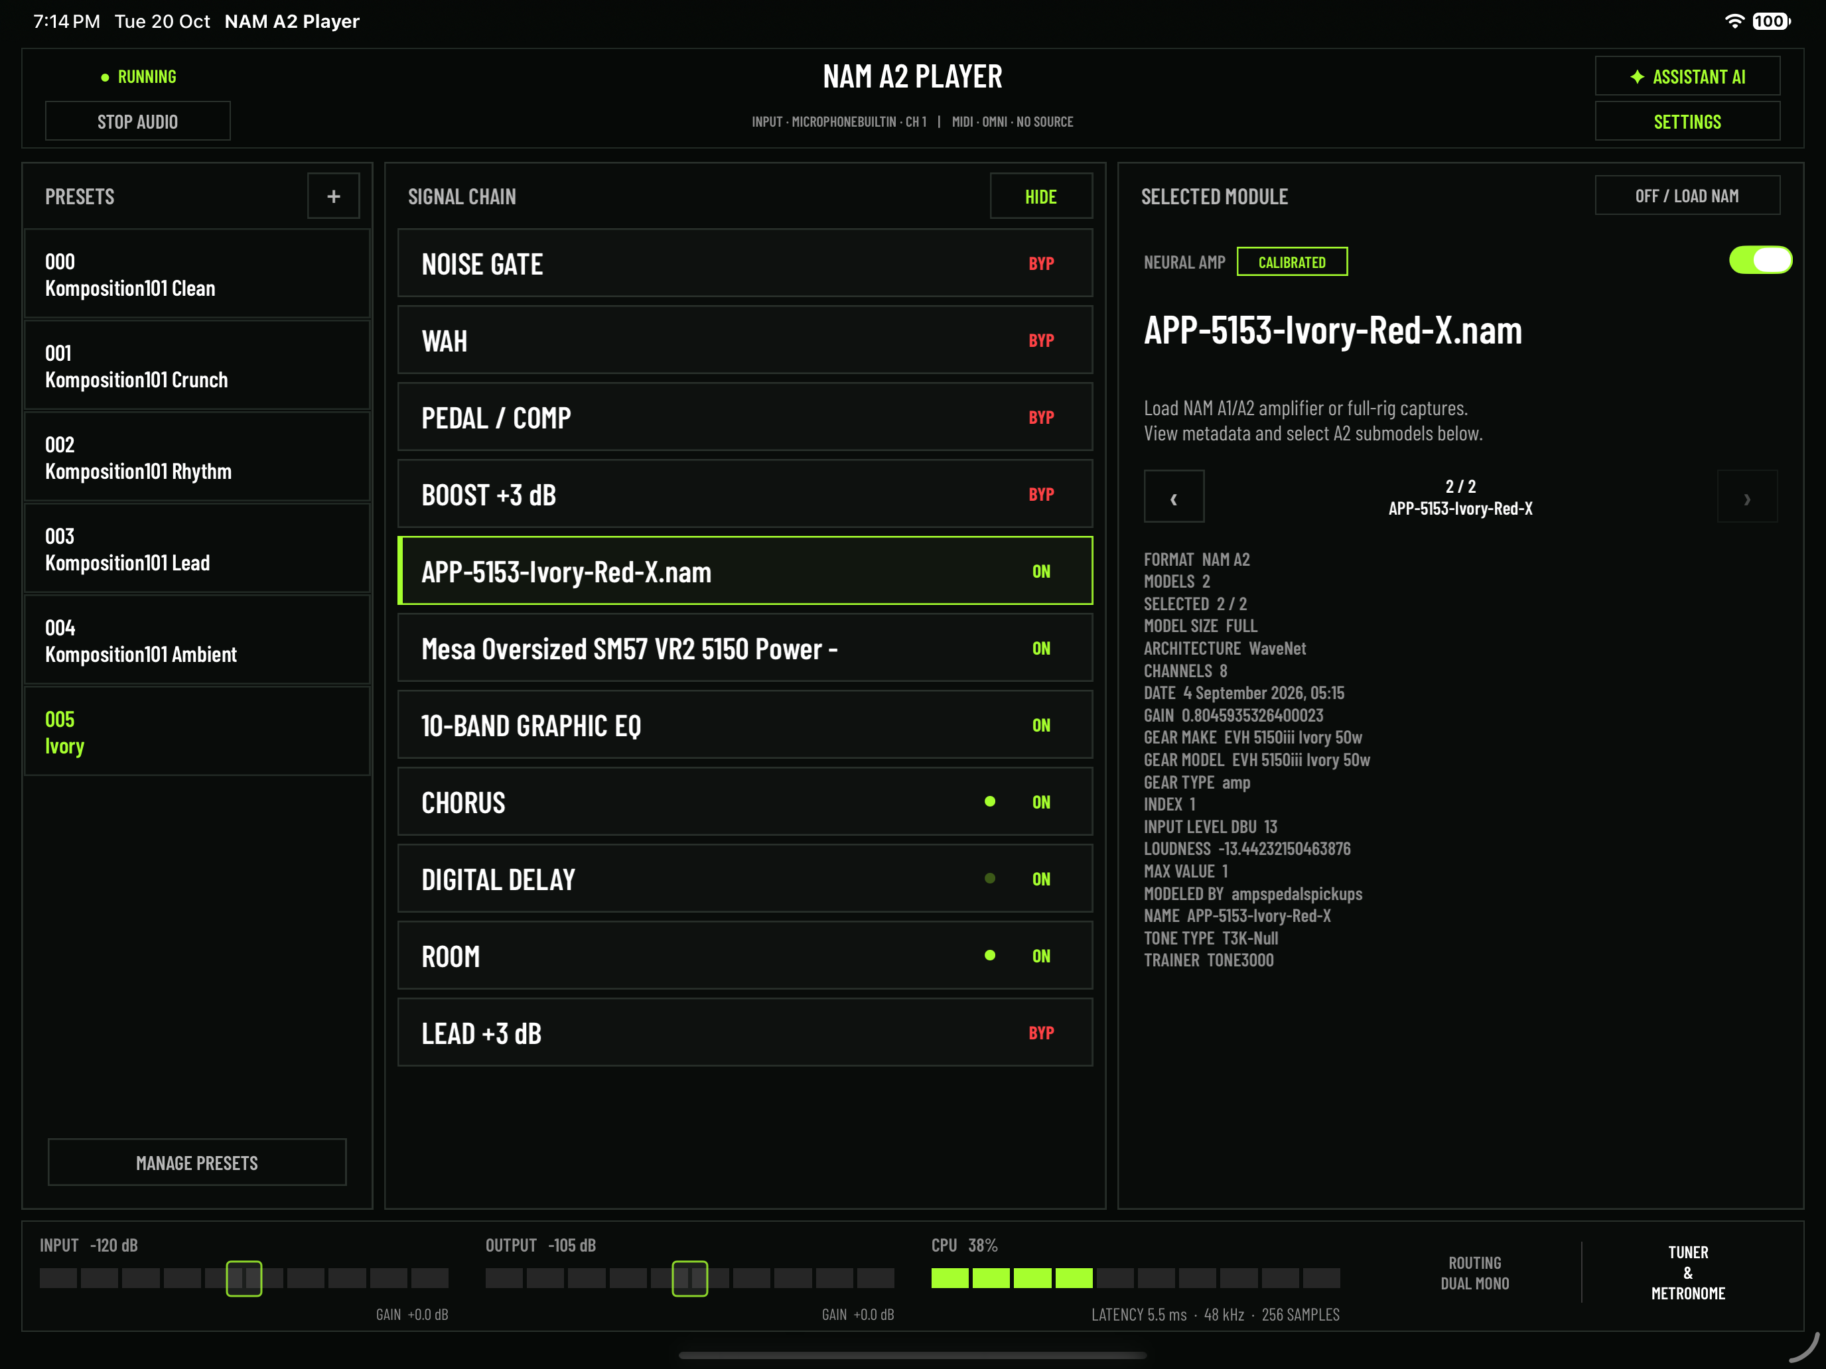The image size is (1826, 1369).
Task: Click the green dot on Room row
Action: tap(990, 956)
